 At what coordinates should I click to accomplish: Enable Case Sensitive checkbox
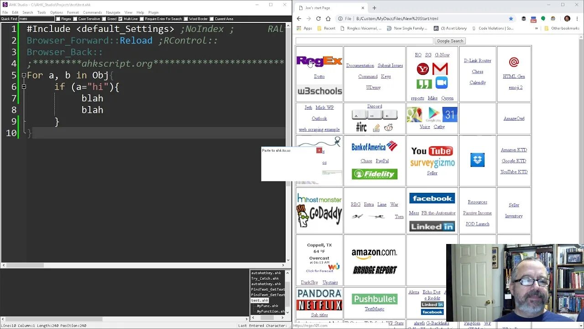[x=75, y=19]
